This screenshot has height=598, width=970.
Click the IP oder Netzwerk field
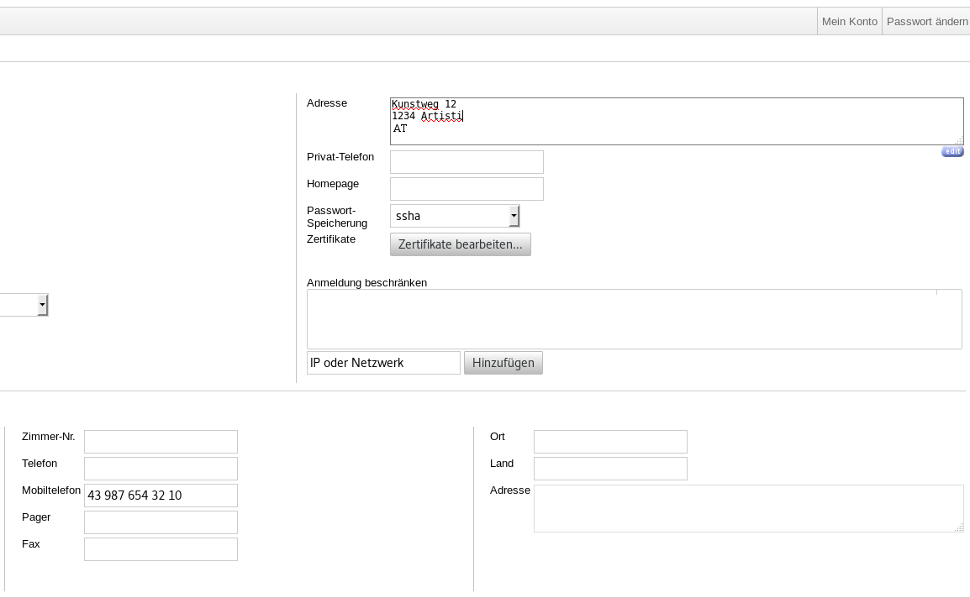coord(383,363)
